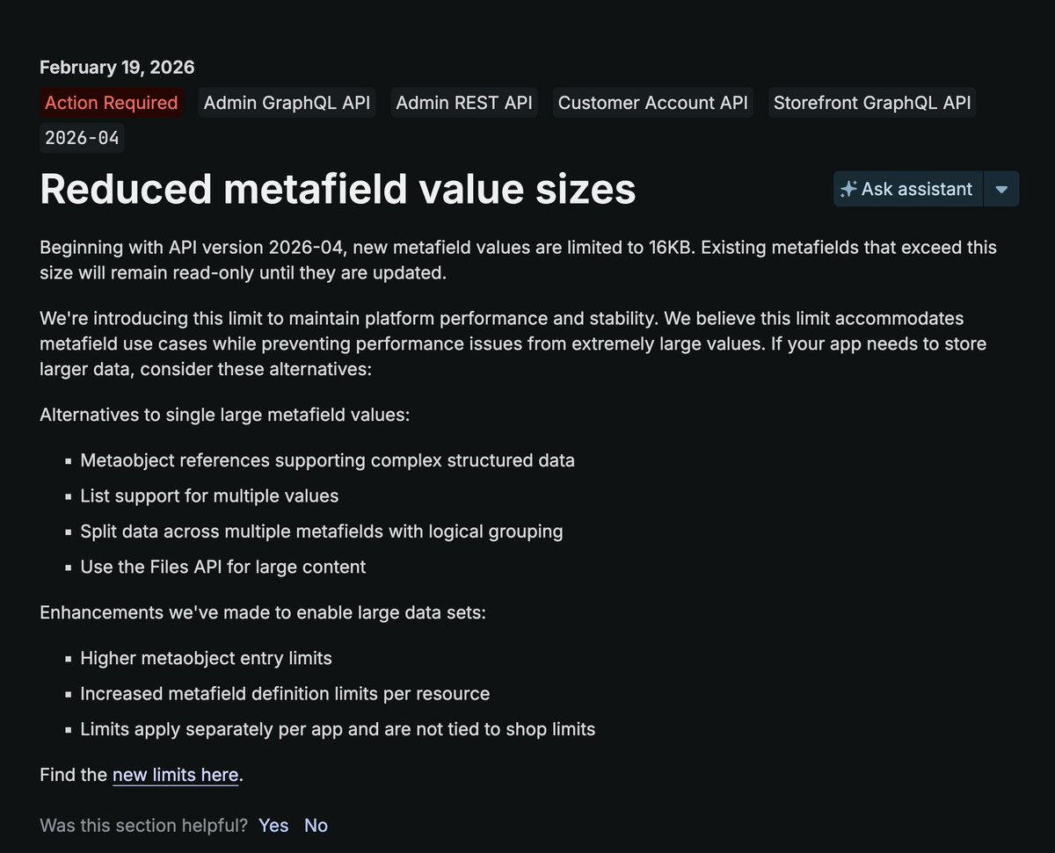Click Alternatives to single large metafield values text
Image resolution: width=1055 pixels, height=853 pixels.
point(224,414)
